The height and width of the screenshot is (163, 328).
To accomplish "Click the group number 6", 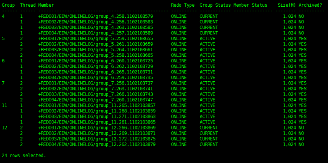I will [3, 61].
